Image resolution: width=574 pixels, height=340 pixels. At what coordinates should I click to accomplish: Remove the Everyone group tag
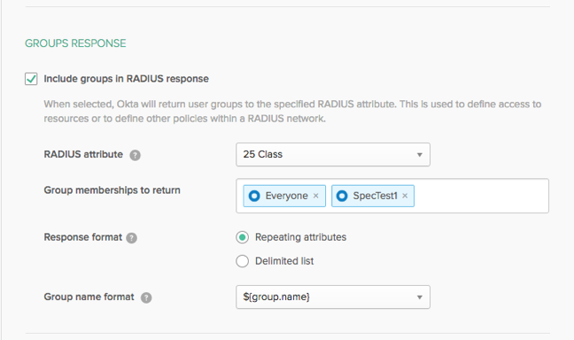coord(316,196)
